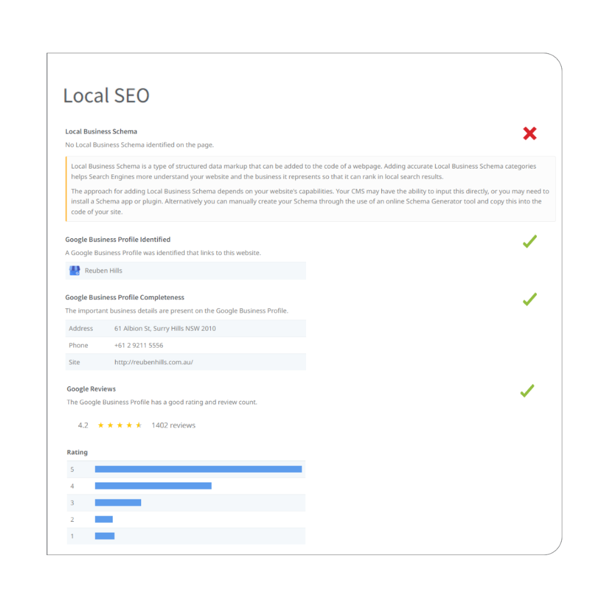Click the 4-star rating bar

pos(153,486)
